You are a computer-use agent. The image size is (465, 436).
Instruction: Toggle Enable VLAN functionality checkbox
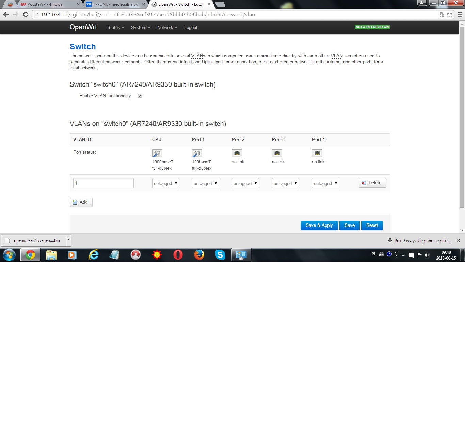140,96
